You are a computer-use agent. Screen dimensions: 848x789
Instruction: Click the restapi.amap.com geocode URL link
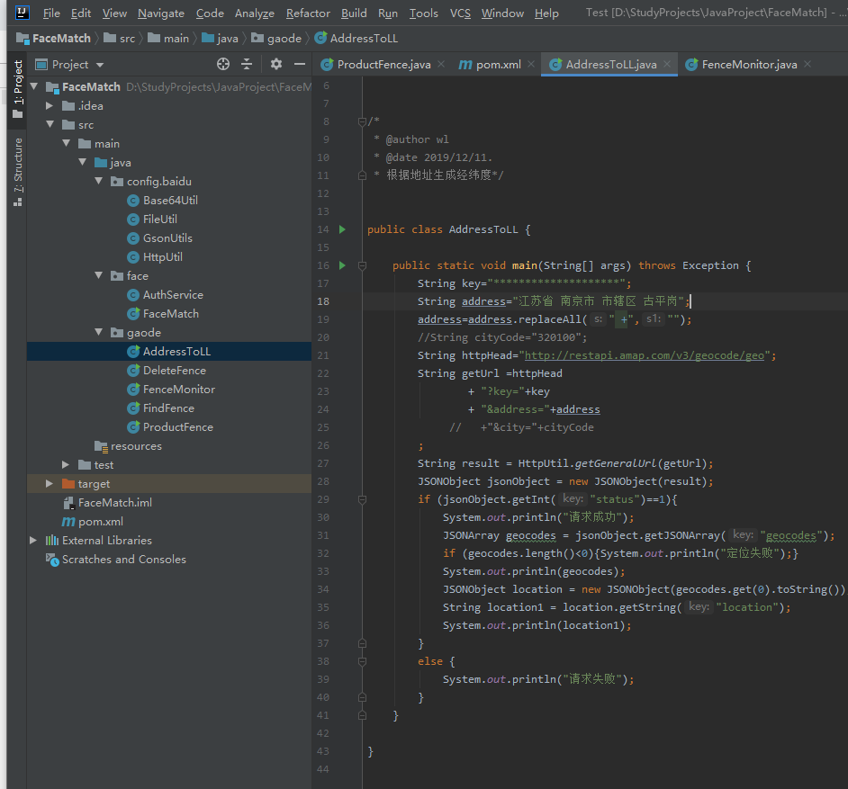coord(645,355)
